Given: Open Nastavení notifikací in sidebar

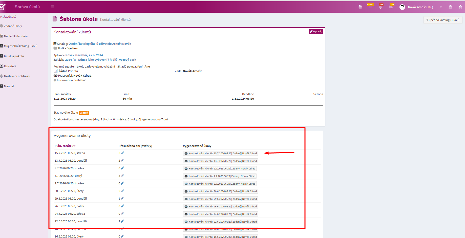Looking at the screenshot, I should pos(17,76).
